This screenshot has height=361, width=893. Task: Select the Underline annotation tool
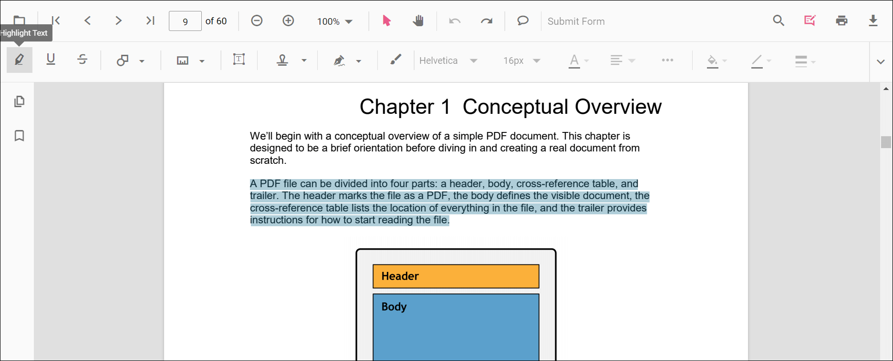tap(51, 60)
